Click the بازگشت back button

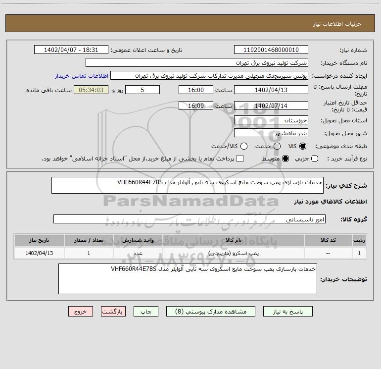pos(113,312)
